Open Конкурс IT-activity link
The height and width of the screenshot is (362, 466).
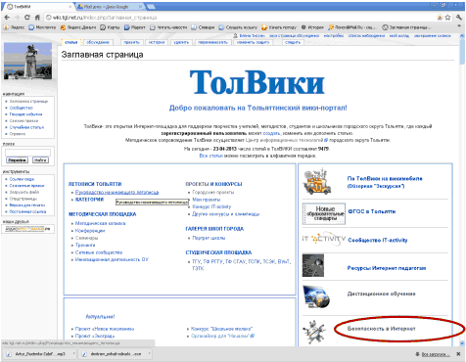pyautogui.click(x=211, y=206)
